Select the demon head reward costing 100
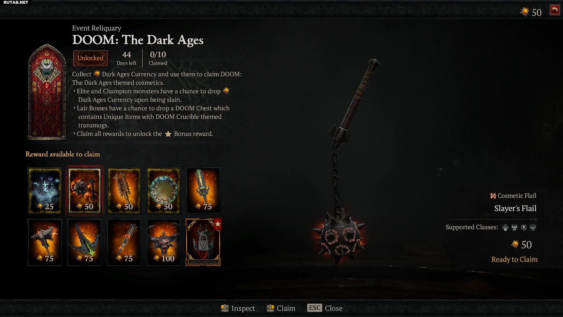Screen dimensions: 563x317 (x=164, y=242)
